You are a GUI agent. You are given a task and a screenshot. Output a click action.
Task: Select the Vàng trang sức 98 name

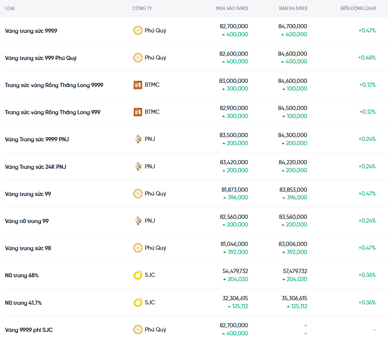(28, 248)
